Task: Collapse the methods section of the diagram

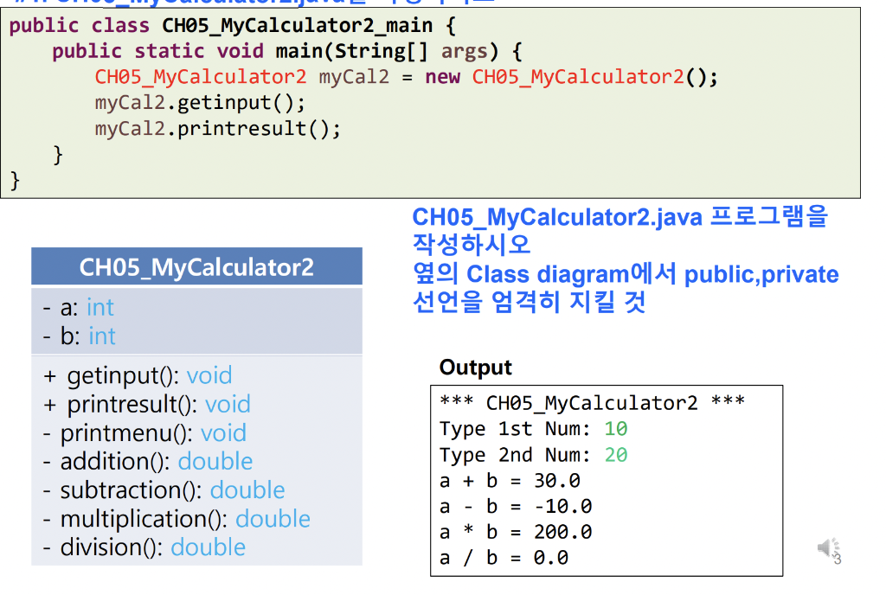Action: [196, 461]
